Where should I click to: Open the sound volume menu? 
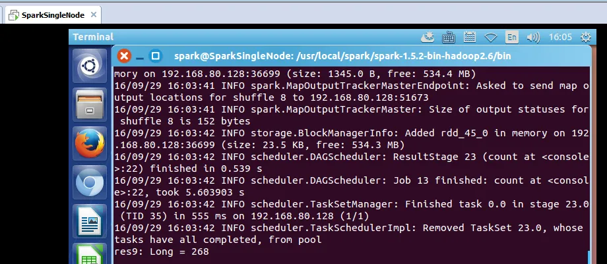[x=534, y=37]
